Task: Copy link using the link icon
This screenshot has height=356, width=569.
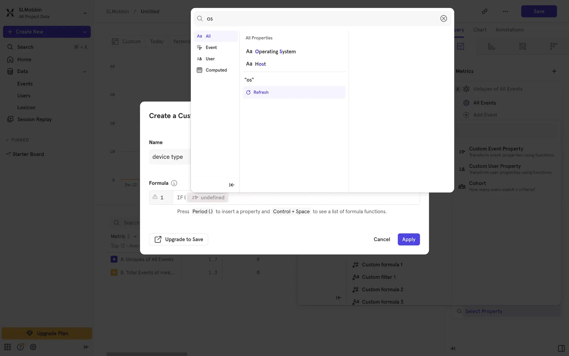Action: pyautogui.click(x=485, y=11)
